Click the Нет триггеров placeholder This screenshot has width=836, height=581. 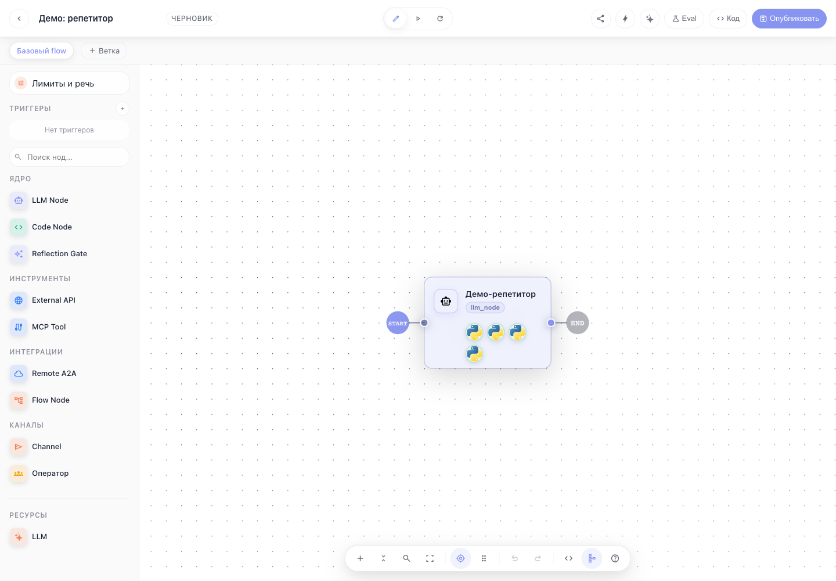click(x=69, y=130)
